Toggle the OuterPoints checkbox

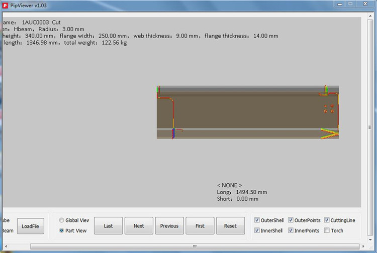291,220
